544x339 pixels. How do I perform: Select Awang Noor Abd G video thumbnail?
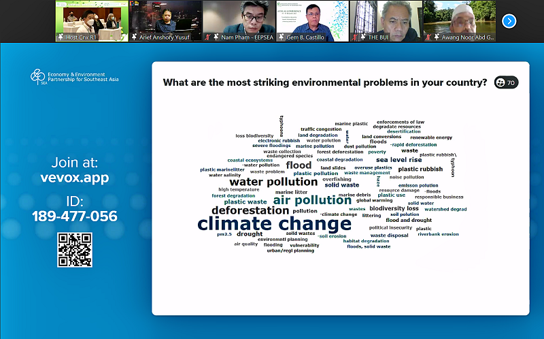pos(459,20)
